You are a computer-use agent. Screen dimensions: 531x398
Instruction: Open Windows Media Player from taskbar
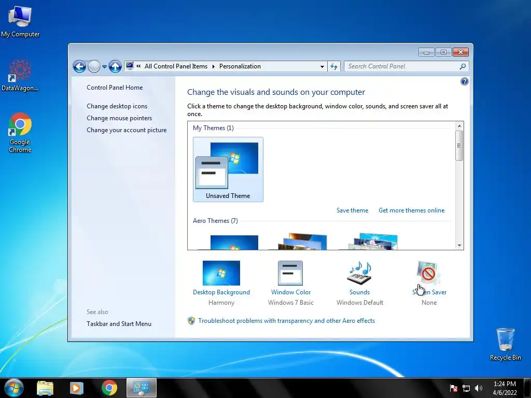77,388
